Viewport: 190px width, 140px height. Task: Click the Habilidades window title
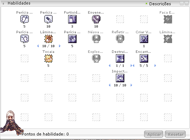click(x=19, y=3)
